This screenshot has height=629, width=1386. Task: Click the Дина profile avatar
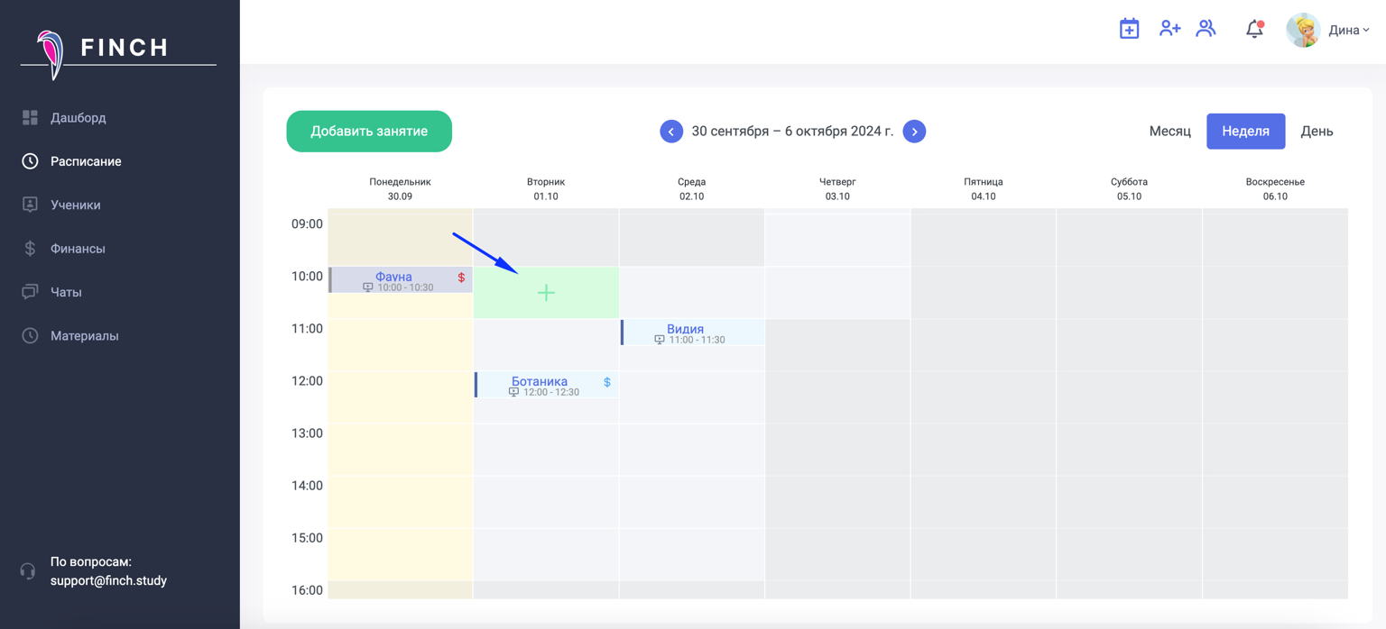click(1303, 31)
